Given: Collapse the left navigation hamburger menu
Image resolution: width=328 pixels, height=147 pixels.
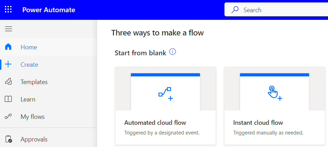Looking at the screenshot, I should tap(8, 29).
